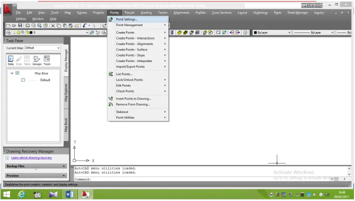Click the Make Object's Layer Current icon

click(x=92, y=32)
